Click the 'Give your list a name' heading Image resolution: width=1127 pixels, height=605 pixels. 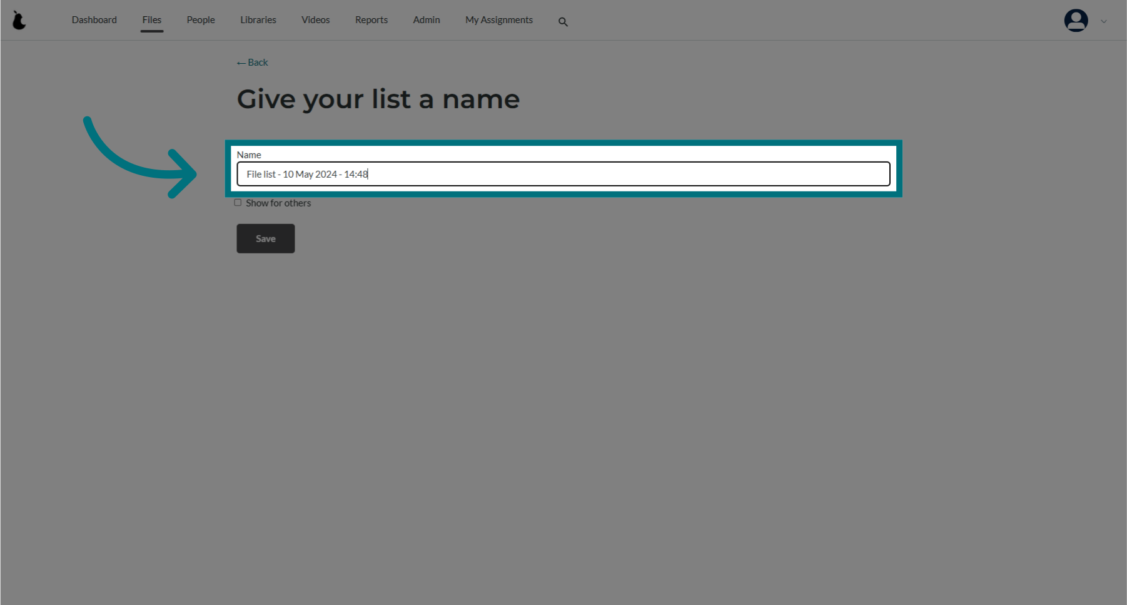[x=378, y=99]
